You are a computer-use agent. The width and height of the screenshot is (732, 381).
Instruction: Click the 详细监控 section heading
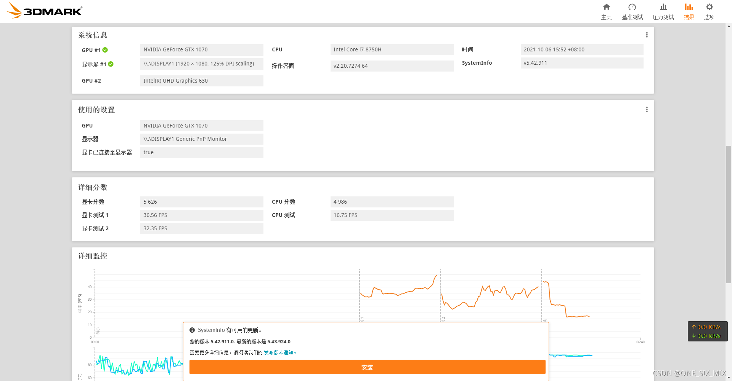tap(93, 256)
